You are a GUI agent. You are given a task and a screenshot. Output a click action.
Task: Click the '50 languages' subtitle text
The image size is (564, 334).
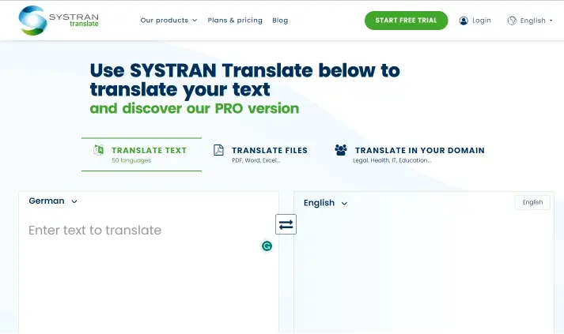[131, 160]
